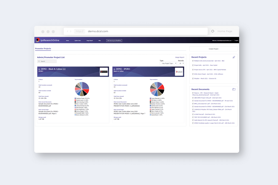Click icon beside Multiple invite email process test
Image resolution: width=278 pixels, height=185 pixels.
click(x=193, y=61)
